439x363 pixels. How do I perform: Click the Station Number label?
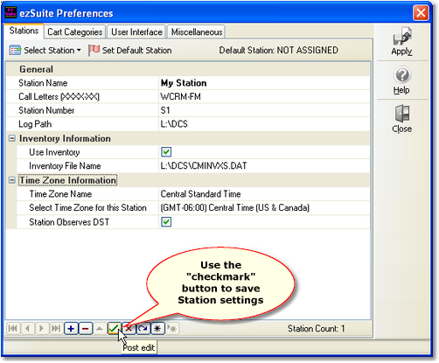pos(46,110)
